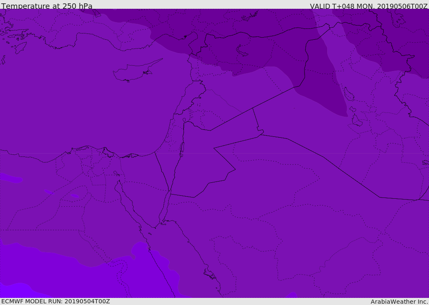Screen dimensions: 429x305
Task: Select Lake Razzaza below Lake Tharthar
Action: [357, 121]
